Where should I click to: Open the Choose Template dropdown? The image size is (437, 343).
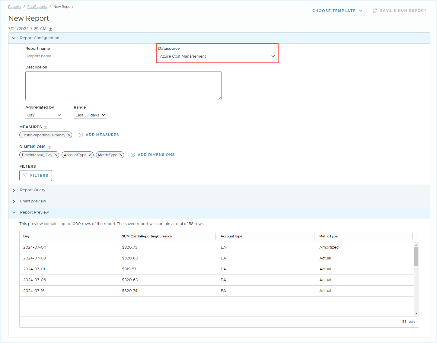(337, 11)
